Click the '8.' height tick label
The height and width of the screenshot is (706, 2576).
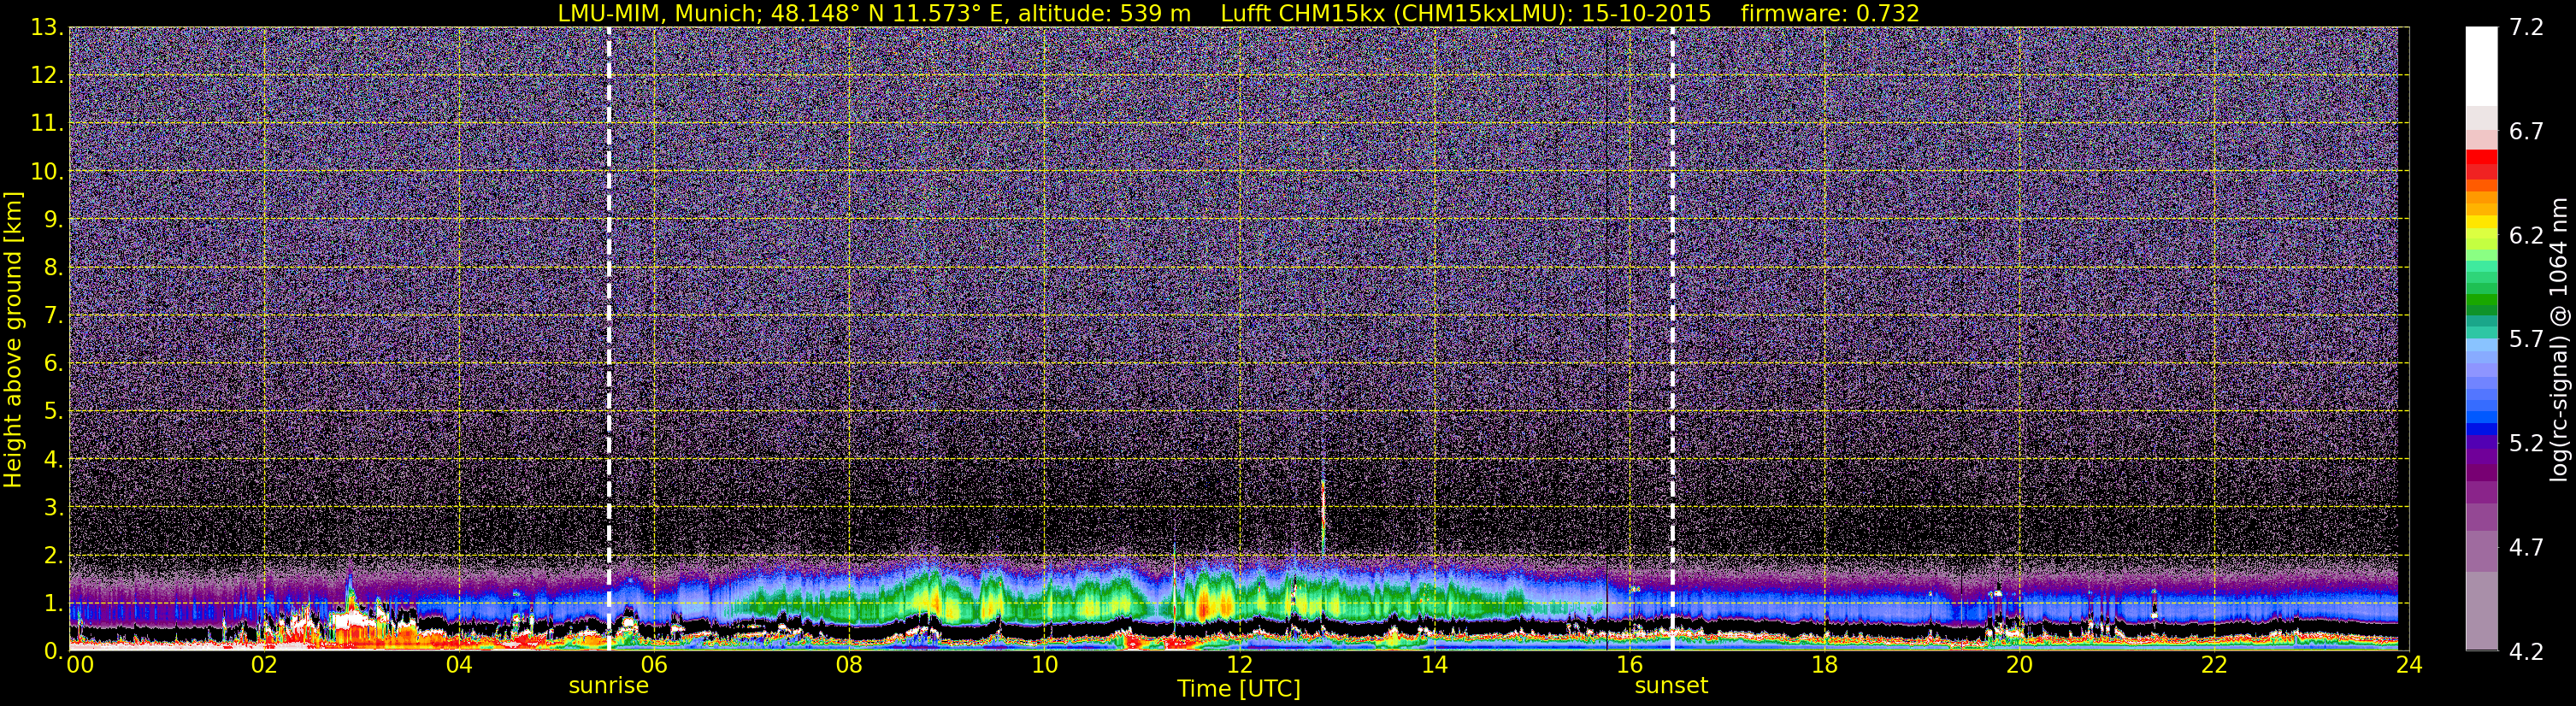click(x=53, y=267)
